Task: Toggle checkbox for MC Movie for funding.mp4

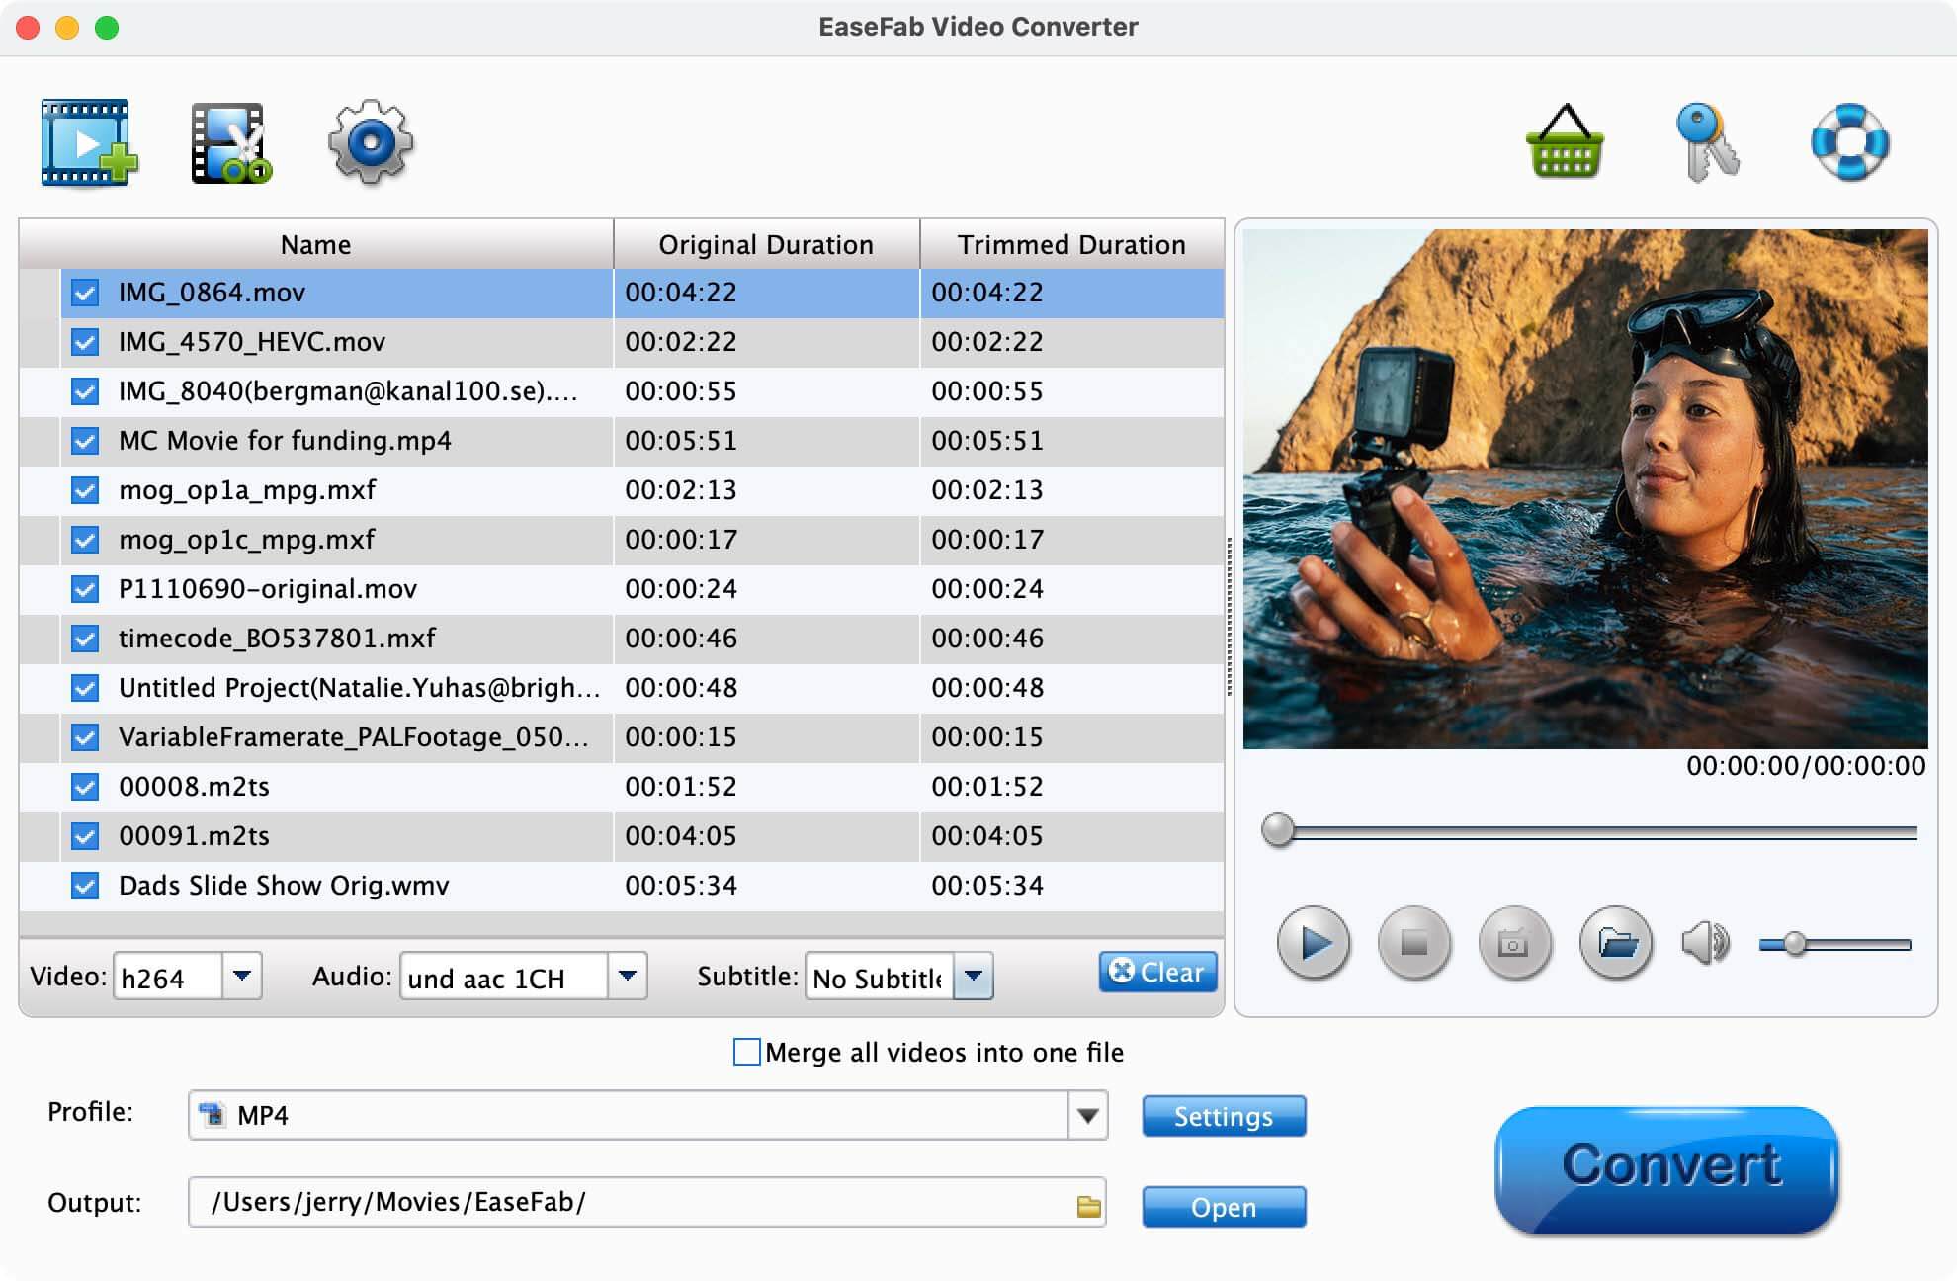Action: click(80, 442)
